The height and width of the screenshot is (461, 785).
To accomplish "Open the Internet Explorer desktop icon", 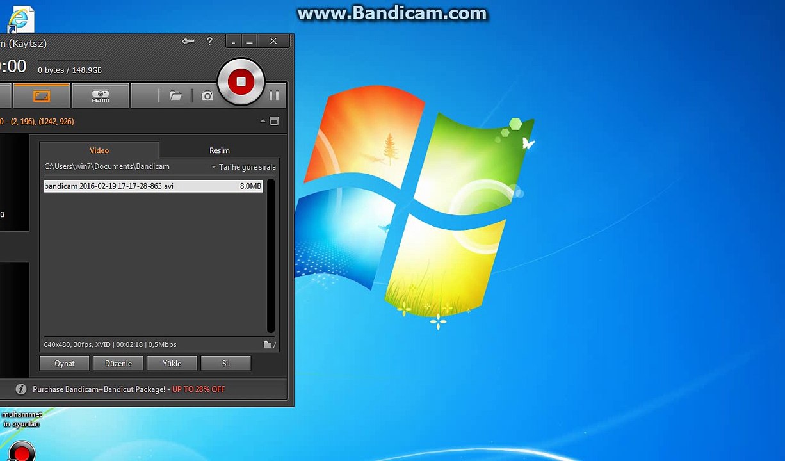I will (20, 19).
